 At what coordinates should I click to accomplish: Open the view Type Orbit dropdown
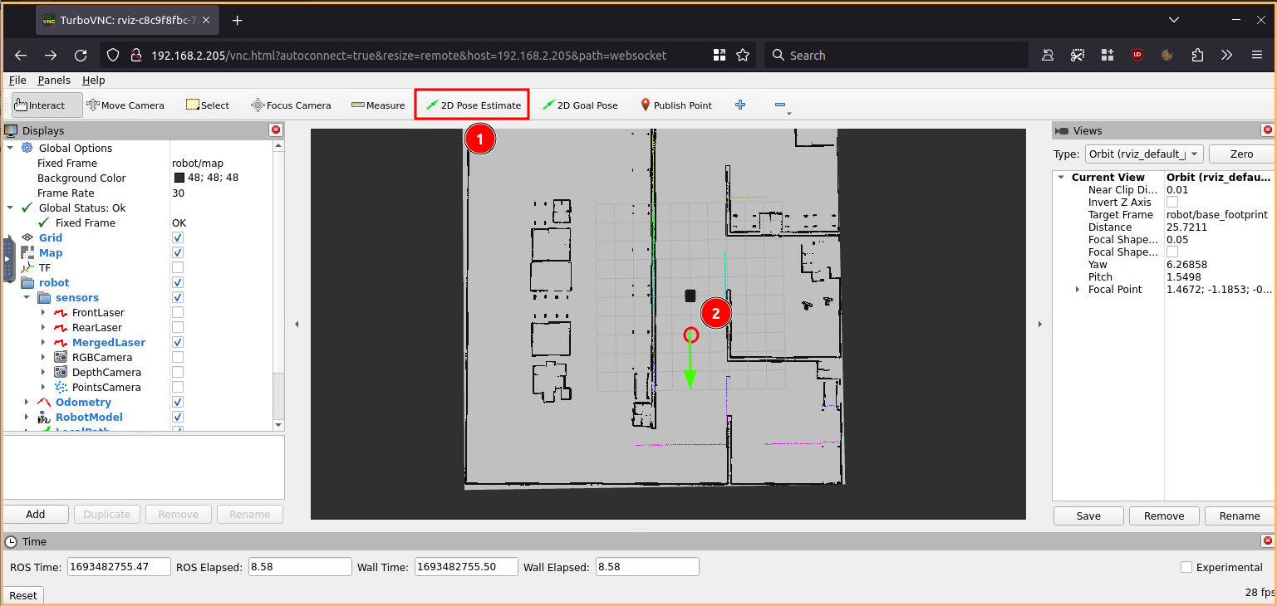pyautogui.click(x=1143, y=154)
